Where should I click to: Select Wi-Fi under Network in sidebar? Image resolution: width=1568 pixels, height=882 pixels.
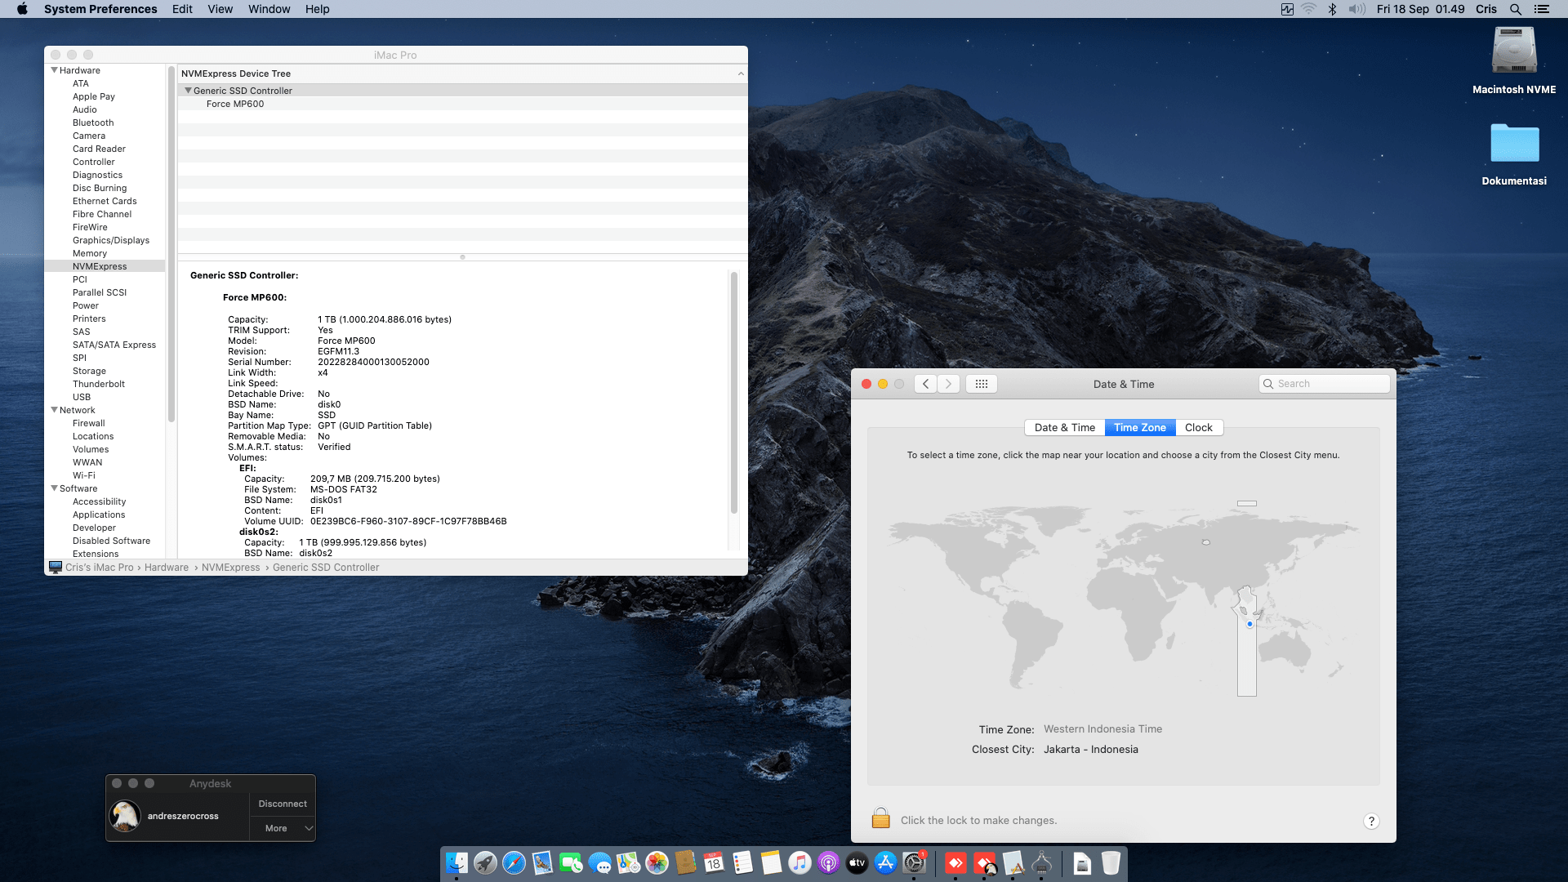(83, 475)
